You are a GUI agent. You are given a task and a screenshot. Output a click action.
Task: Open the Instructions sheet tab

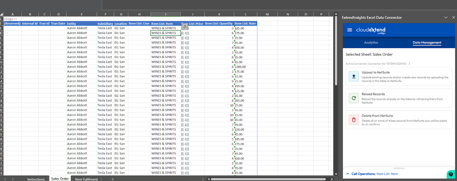pyautogui.click(x=36, y=179)
